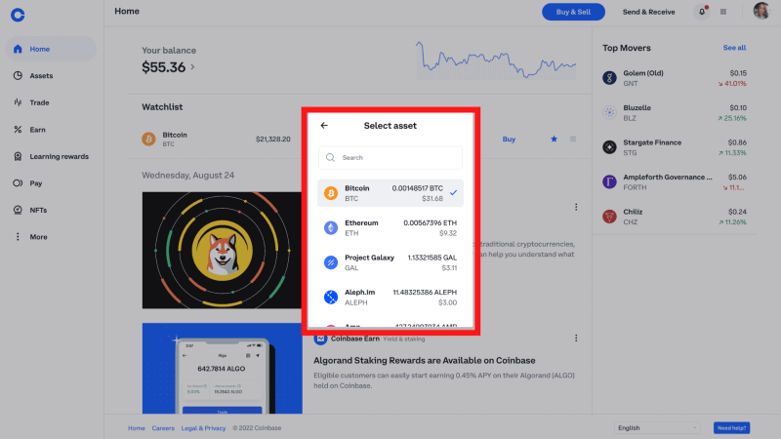The image size is (781, 439).
Task: Click the footer Home link
Action: pos(137,428)
